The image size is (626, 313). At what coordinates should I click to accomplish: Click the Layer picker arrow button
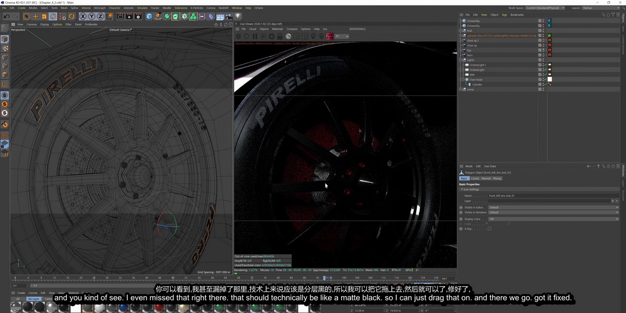coord(617,201)
